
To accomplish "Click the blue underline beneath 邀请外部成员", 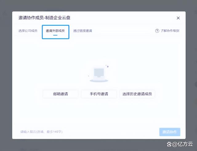I will coord(55,35).
